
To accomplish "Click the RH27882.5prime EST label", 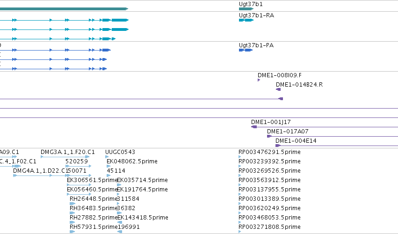I will pyautogui.click(x=94, y=218).
